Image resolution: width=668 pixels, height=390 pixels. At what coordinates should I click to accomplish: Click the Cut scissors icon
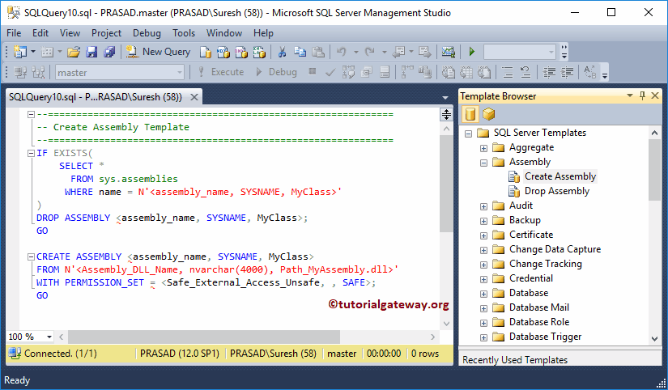click(x=282, y=52)
